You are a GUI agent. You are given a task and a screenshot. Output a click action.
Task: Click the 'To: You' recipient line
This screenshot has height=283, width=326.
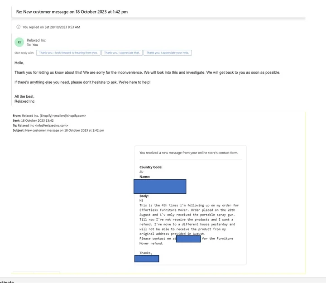coord(33,45)
